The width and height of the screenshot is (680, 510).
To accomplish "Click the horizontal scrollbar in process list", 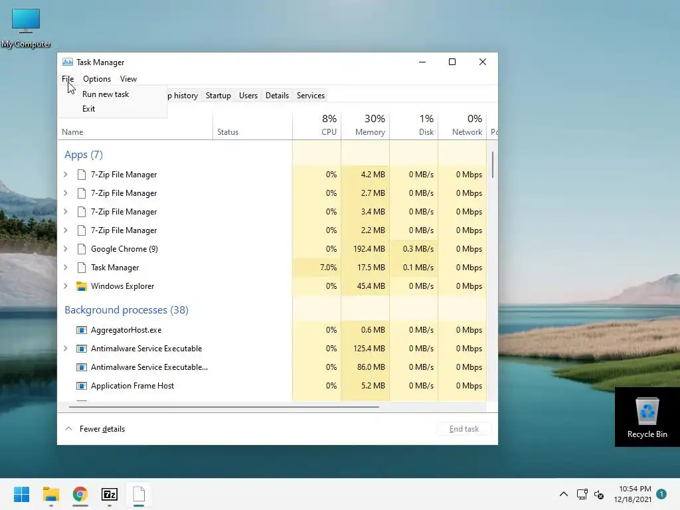I will pyautogui.click(x=224, y=407).
